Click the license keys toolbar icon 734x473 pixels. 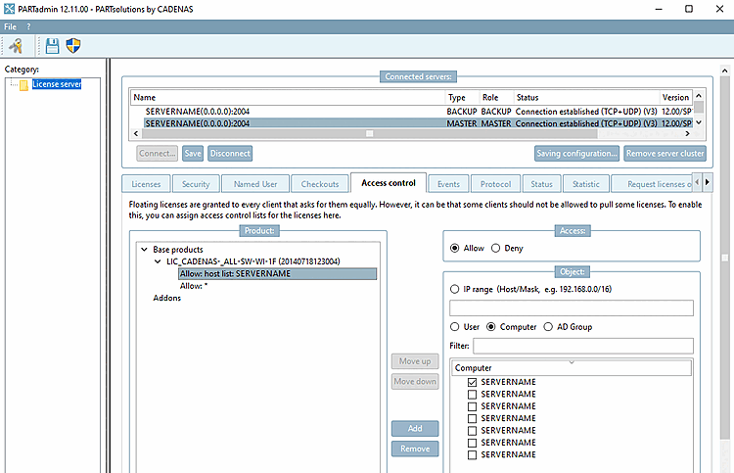point(16,46)
